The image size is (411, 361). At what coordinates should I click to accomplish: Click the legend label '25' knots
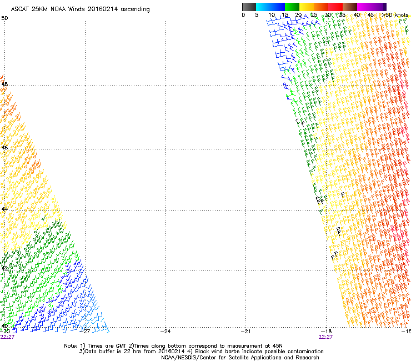click(314, 15)
